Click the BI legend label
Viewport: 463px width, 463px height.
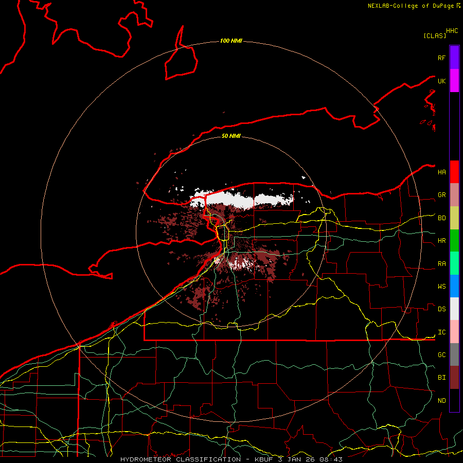pyautogui.click(x=441, y=378)
